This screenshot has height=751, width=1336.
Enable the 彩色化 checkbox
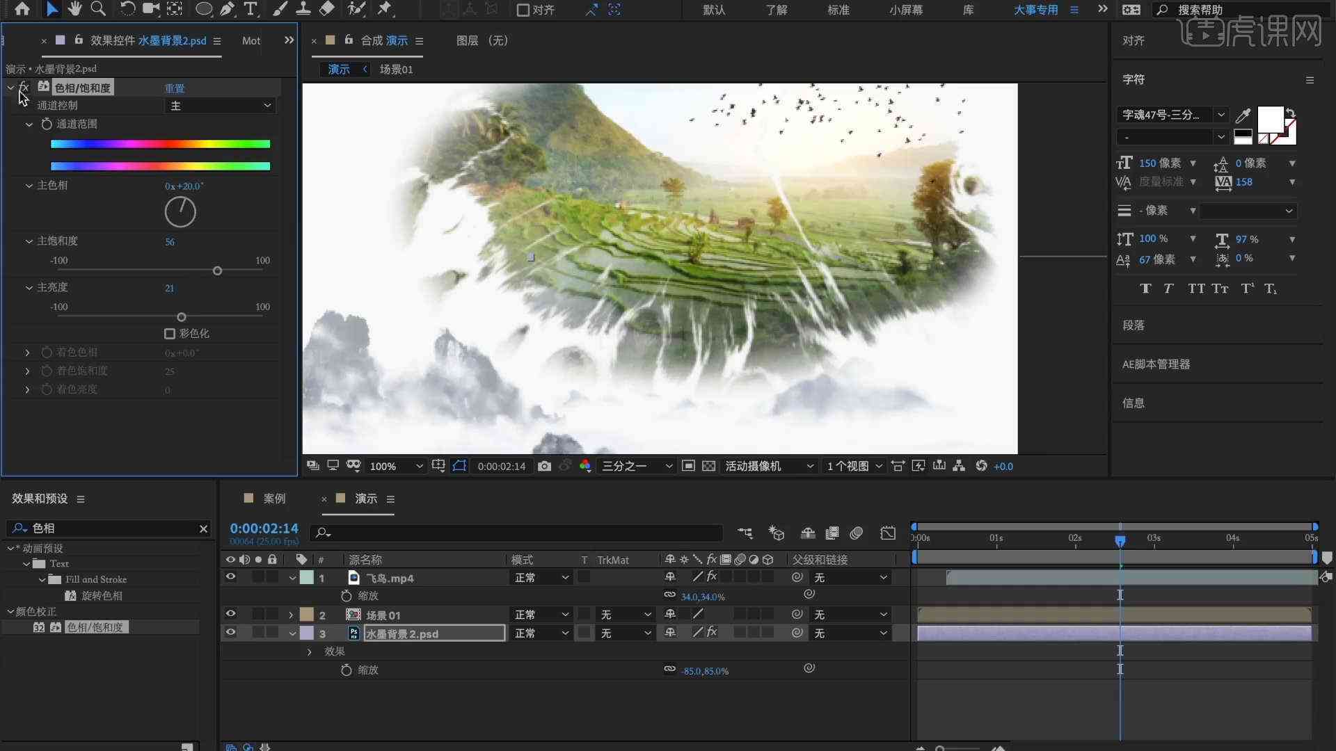169,334
